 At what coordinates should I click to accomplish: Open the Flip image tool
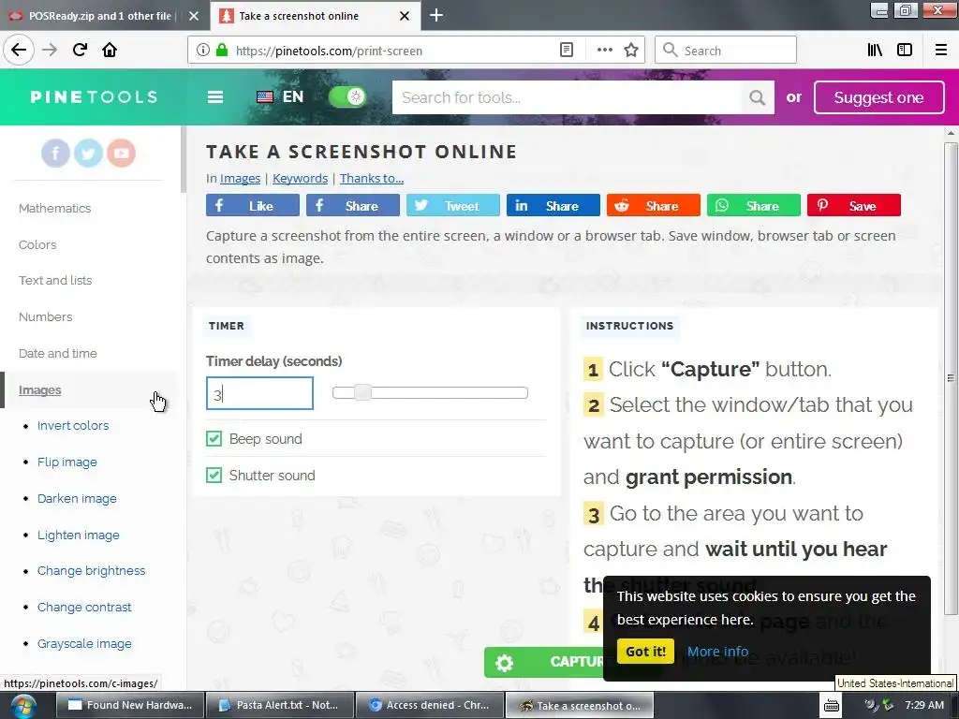click(66, 462)
